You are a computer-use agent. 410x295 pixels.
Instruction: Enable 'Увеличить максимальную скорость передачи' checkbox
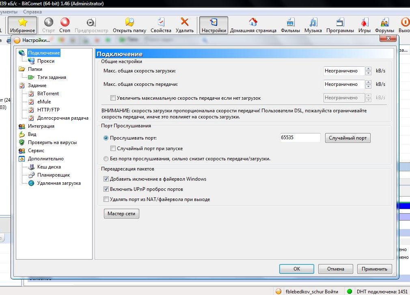tap(113, 98)
